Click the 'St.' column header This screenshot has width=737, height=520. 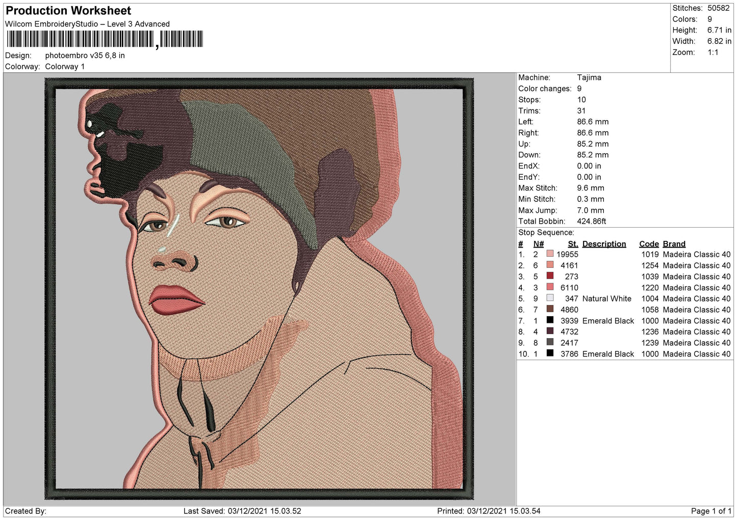pos(573,244)
